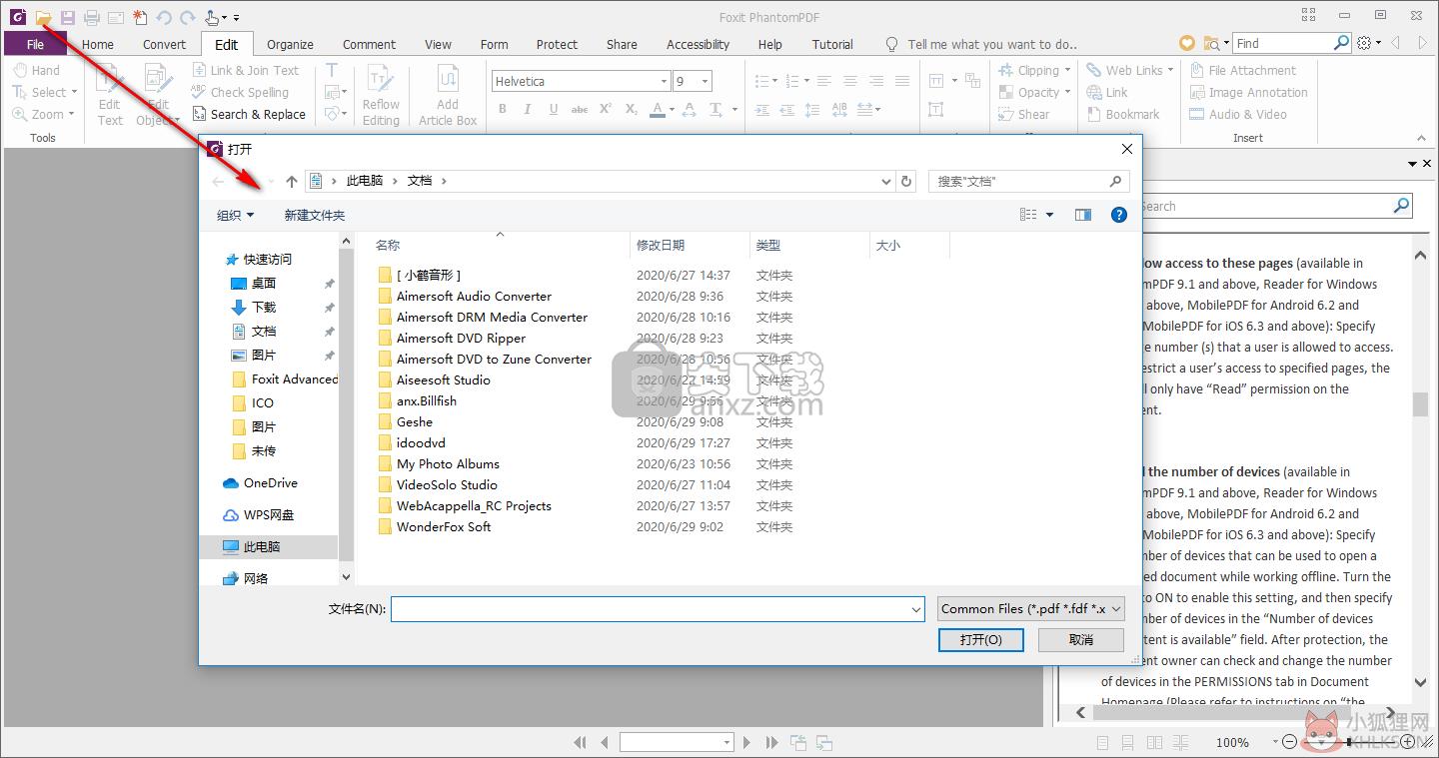Click the Print icon in quick access toolbar
The image size is (1439, 758).
[92, 17]
